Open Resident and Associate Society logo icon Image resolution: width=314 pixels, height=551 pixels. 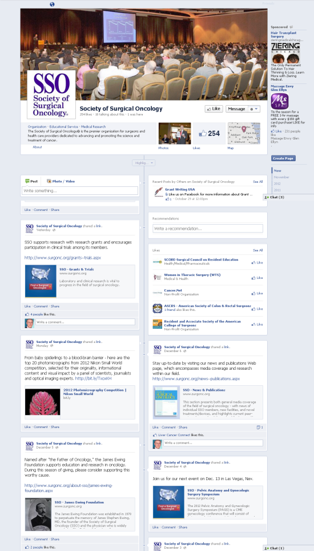158,324
